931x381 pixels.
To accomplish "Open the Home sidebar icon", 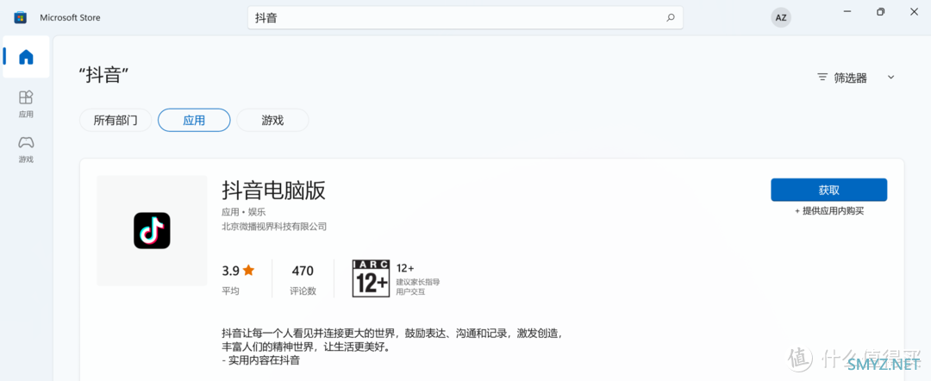I will pos(26,57).
